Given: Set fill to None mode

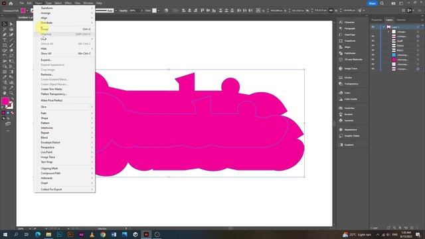Looking at the screenshot, I should tap(12, 113).
